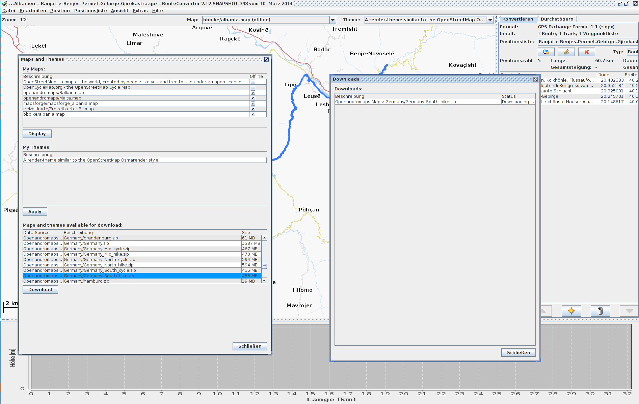Click the move position down arrow icon

click(629, 311)
